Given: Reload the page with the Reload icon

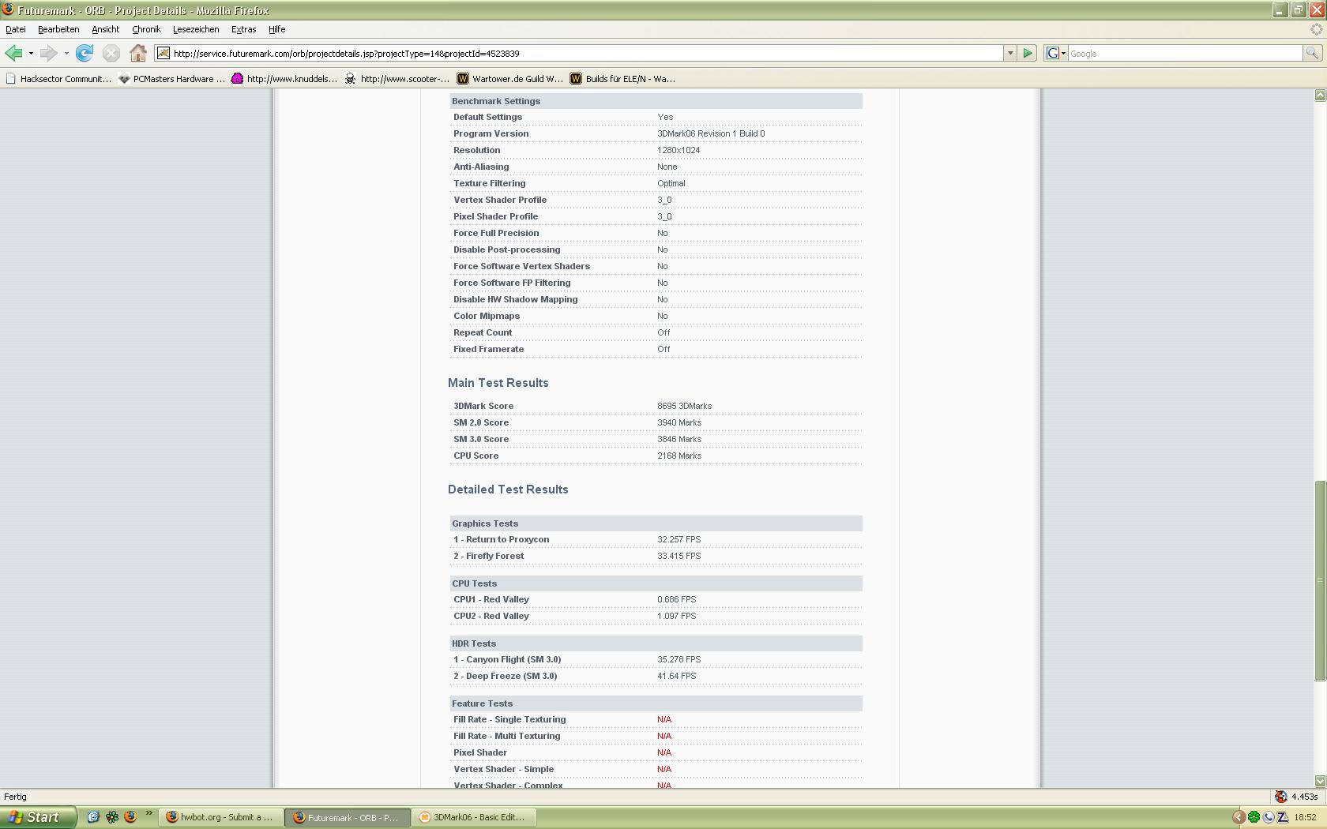Looking at the screenshot, I should [x=85, y=54].
